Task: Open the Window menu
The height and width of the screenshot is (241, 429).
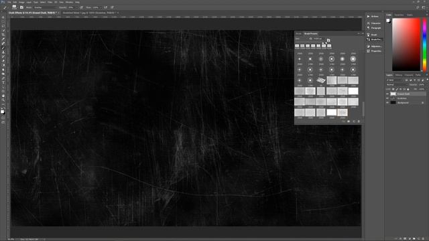Action: [x=69, y=2]
